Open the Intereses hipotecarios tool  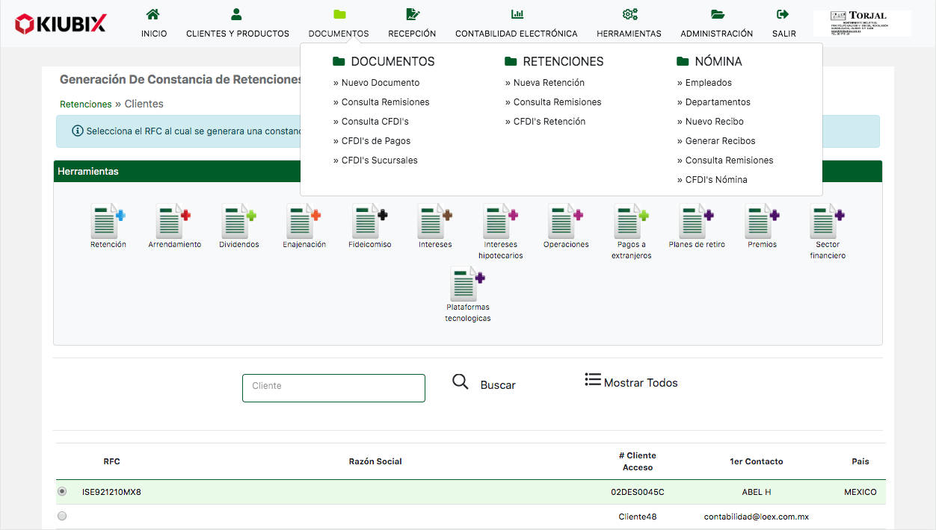click(x=500, y=222)
